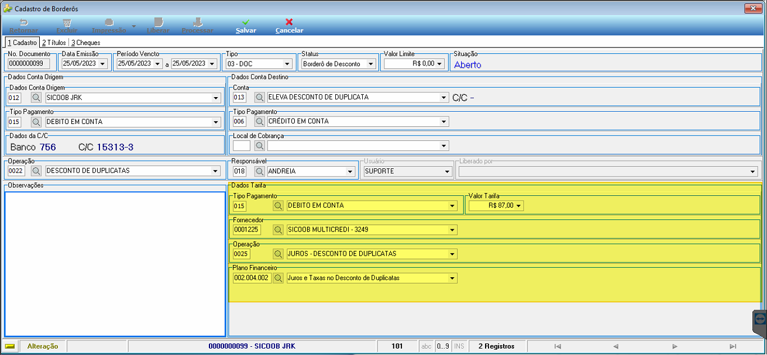Open Fornecedor search for SICOOB MULTICREDI
767x355 pixels.
coord(278,230)
